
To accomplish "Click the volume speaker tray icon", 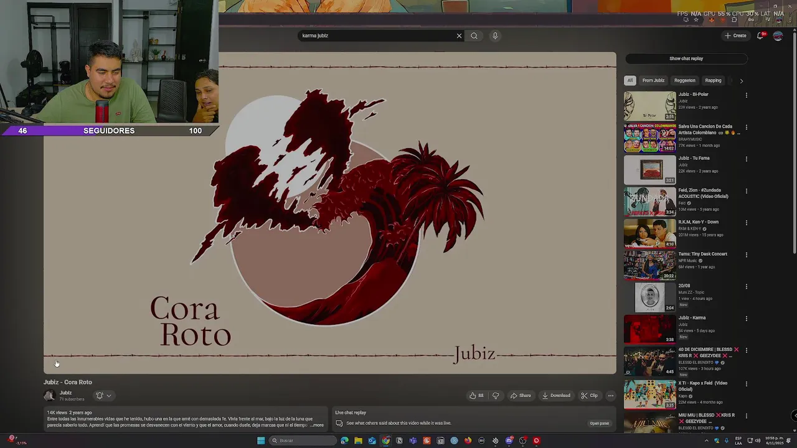I will (757, 441).
